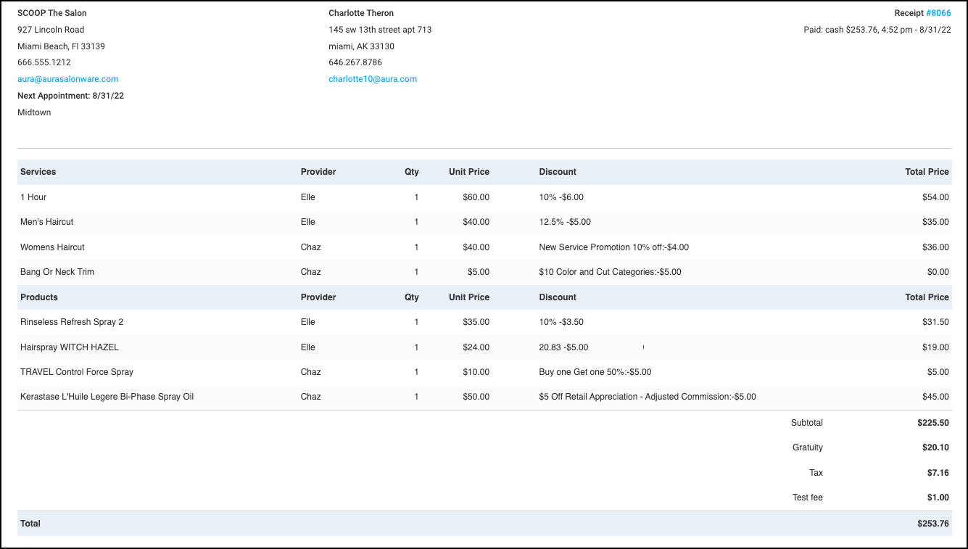Select the salon name SCOOP The Salon
The height and width of the screenshot is (549, 968).
point(52,13)
